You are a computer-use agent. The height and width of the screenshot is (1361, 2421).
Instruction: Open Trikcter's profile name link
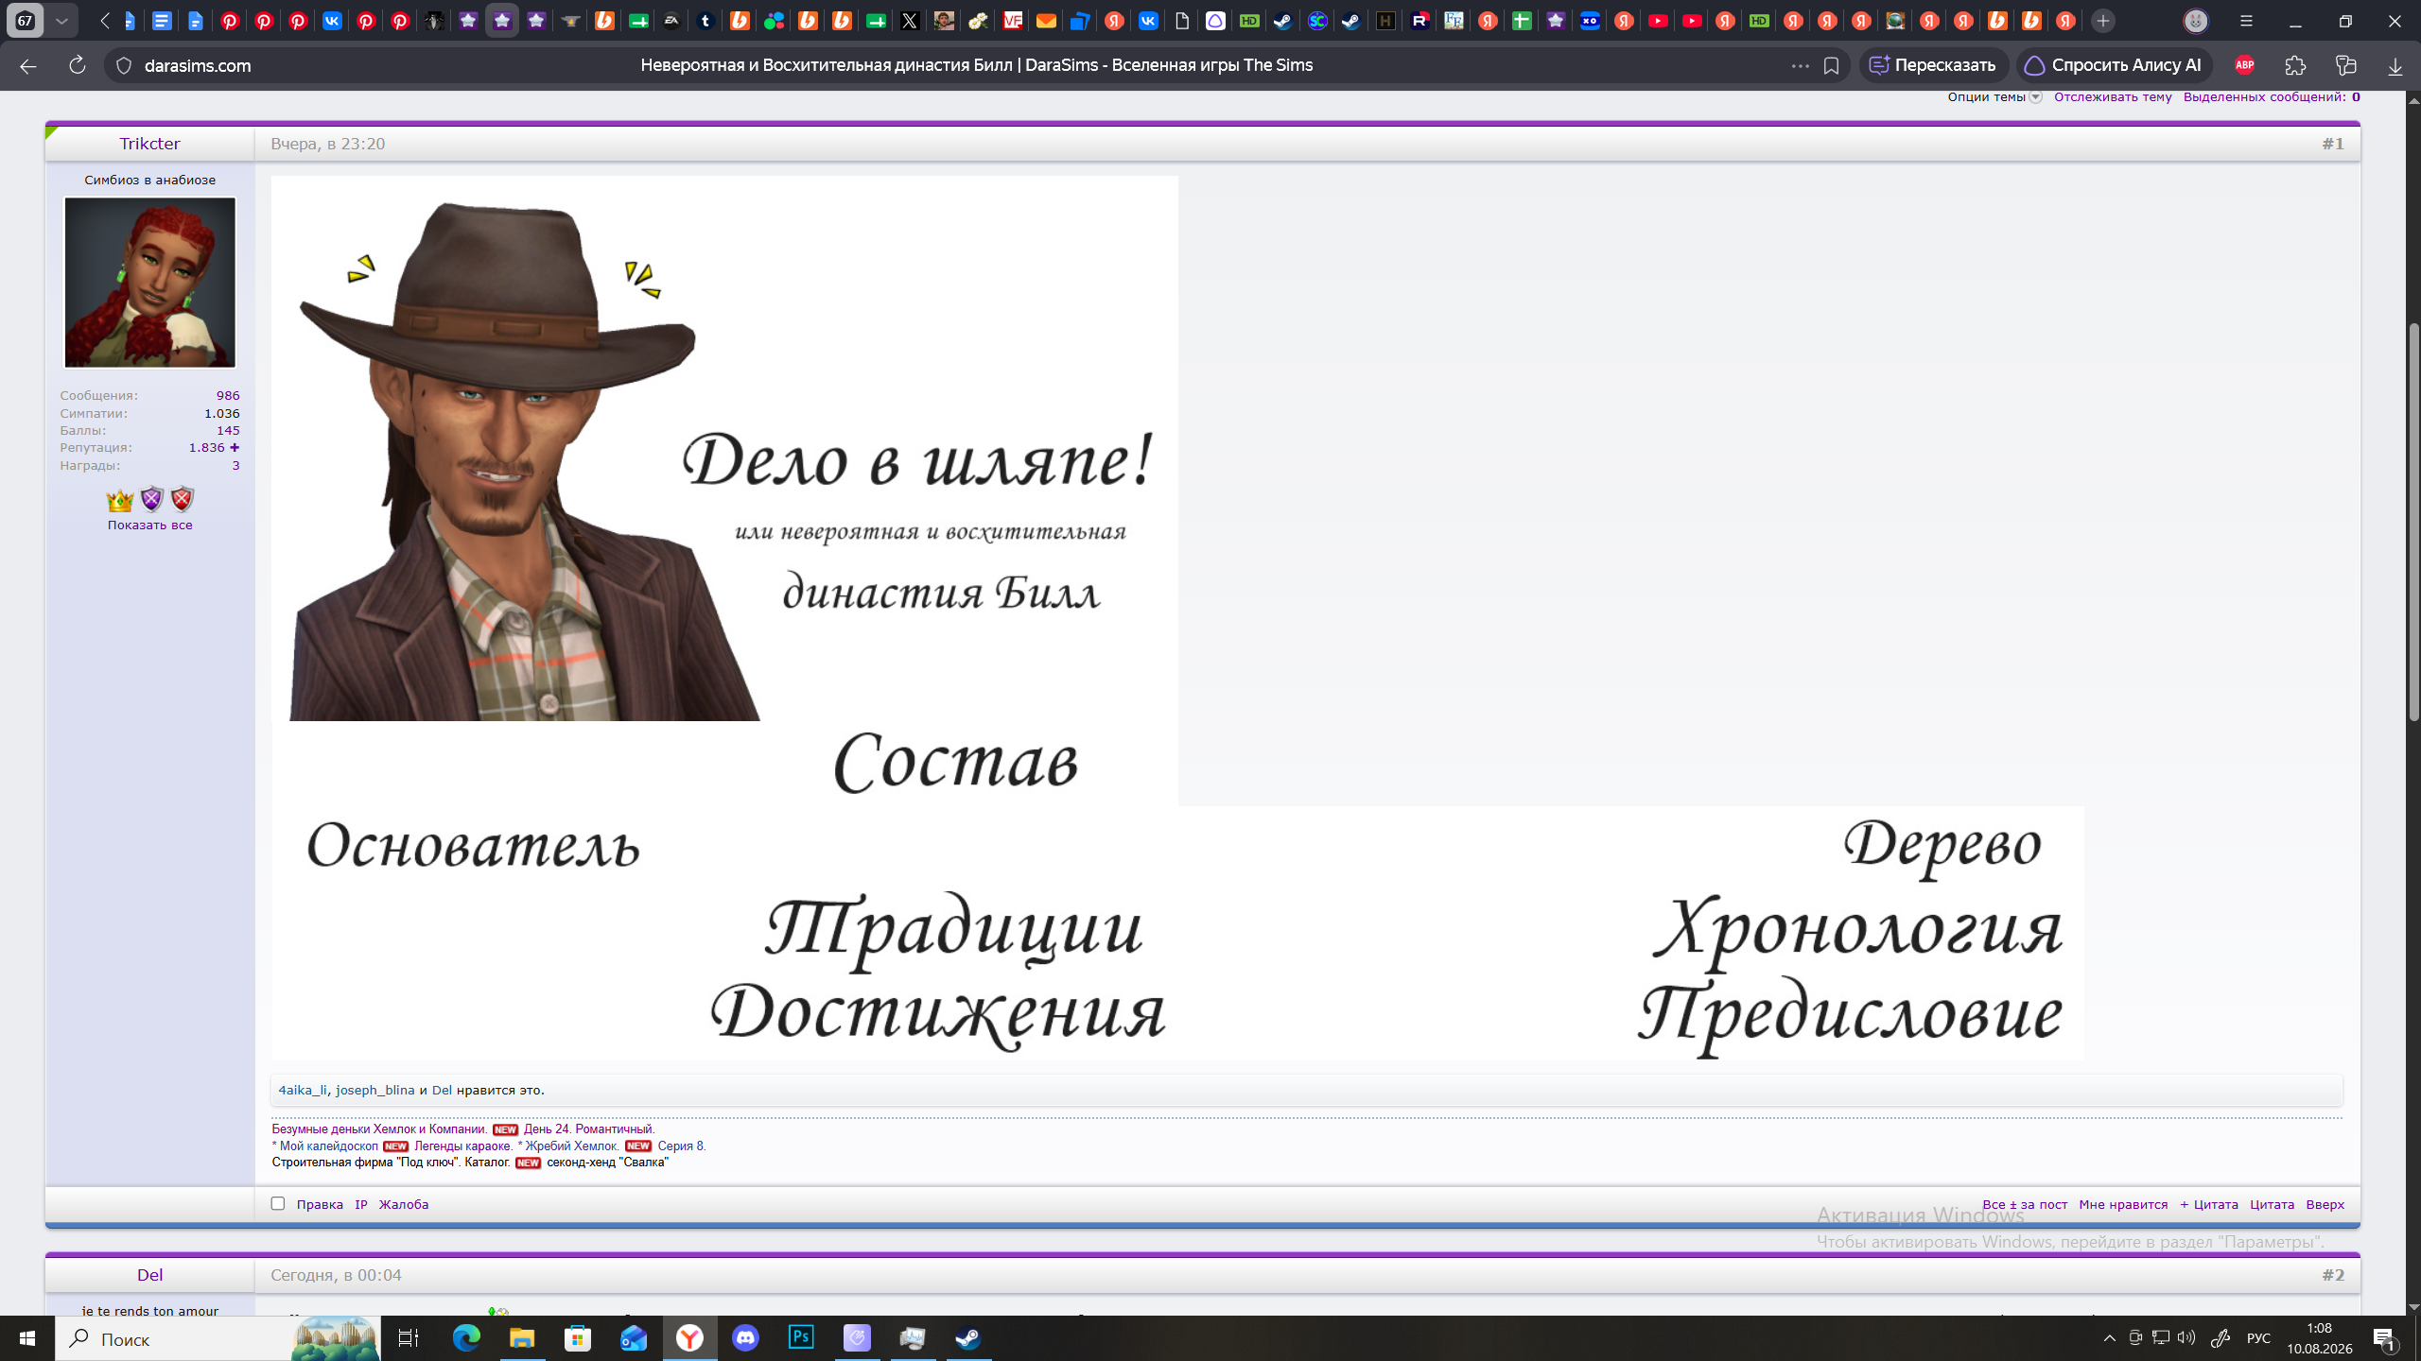point(149,144)
